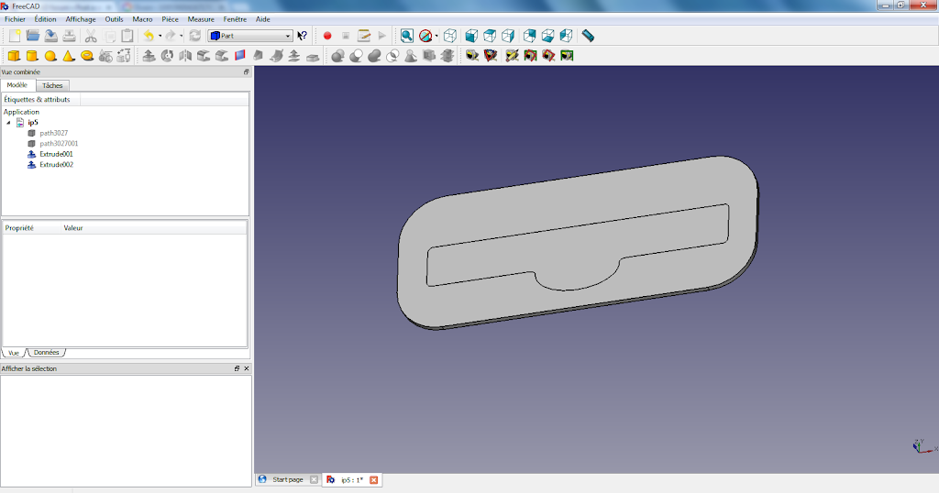The height and width of the screenshot is (493, 939).
Task: Set left view using cube icon
Action: coord(566,36)
